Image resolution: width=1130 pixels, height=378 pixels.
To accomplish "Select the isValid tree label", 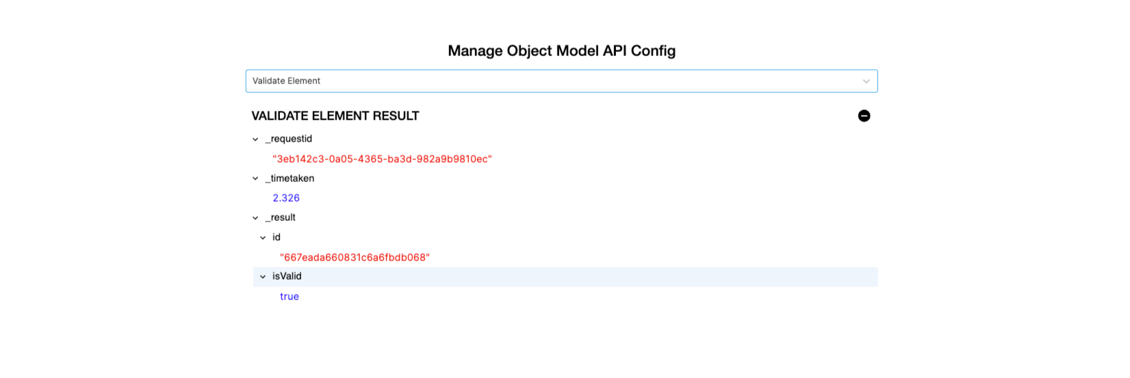I will coord(287,276).
